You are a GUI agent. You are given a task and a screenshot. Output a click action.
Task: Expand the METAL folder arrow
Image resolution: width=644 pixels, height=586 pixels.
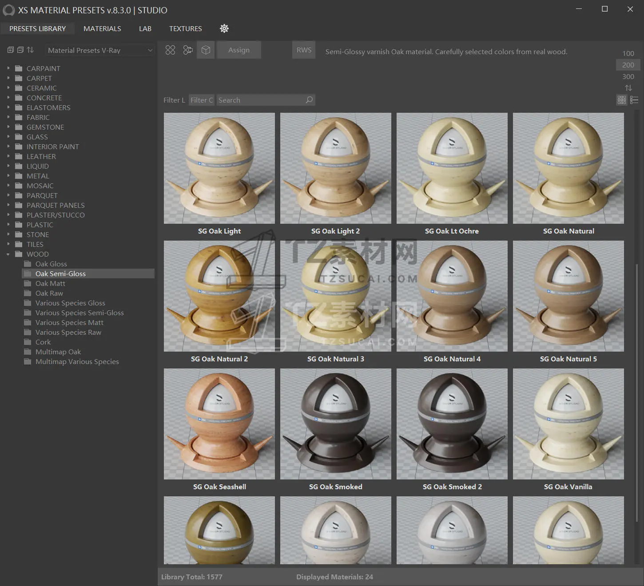8,176
